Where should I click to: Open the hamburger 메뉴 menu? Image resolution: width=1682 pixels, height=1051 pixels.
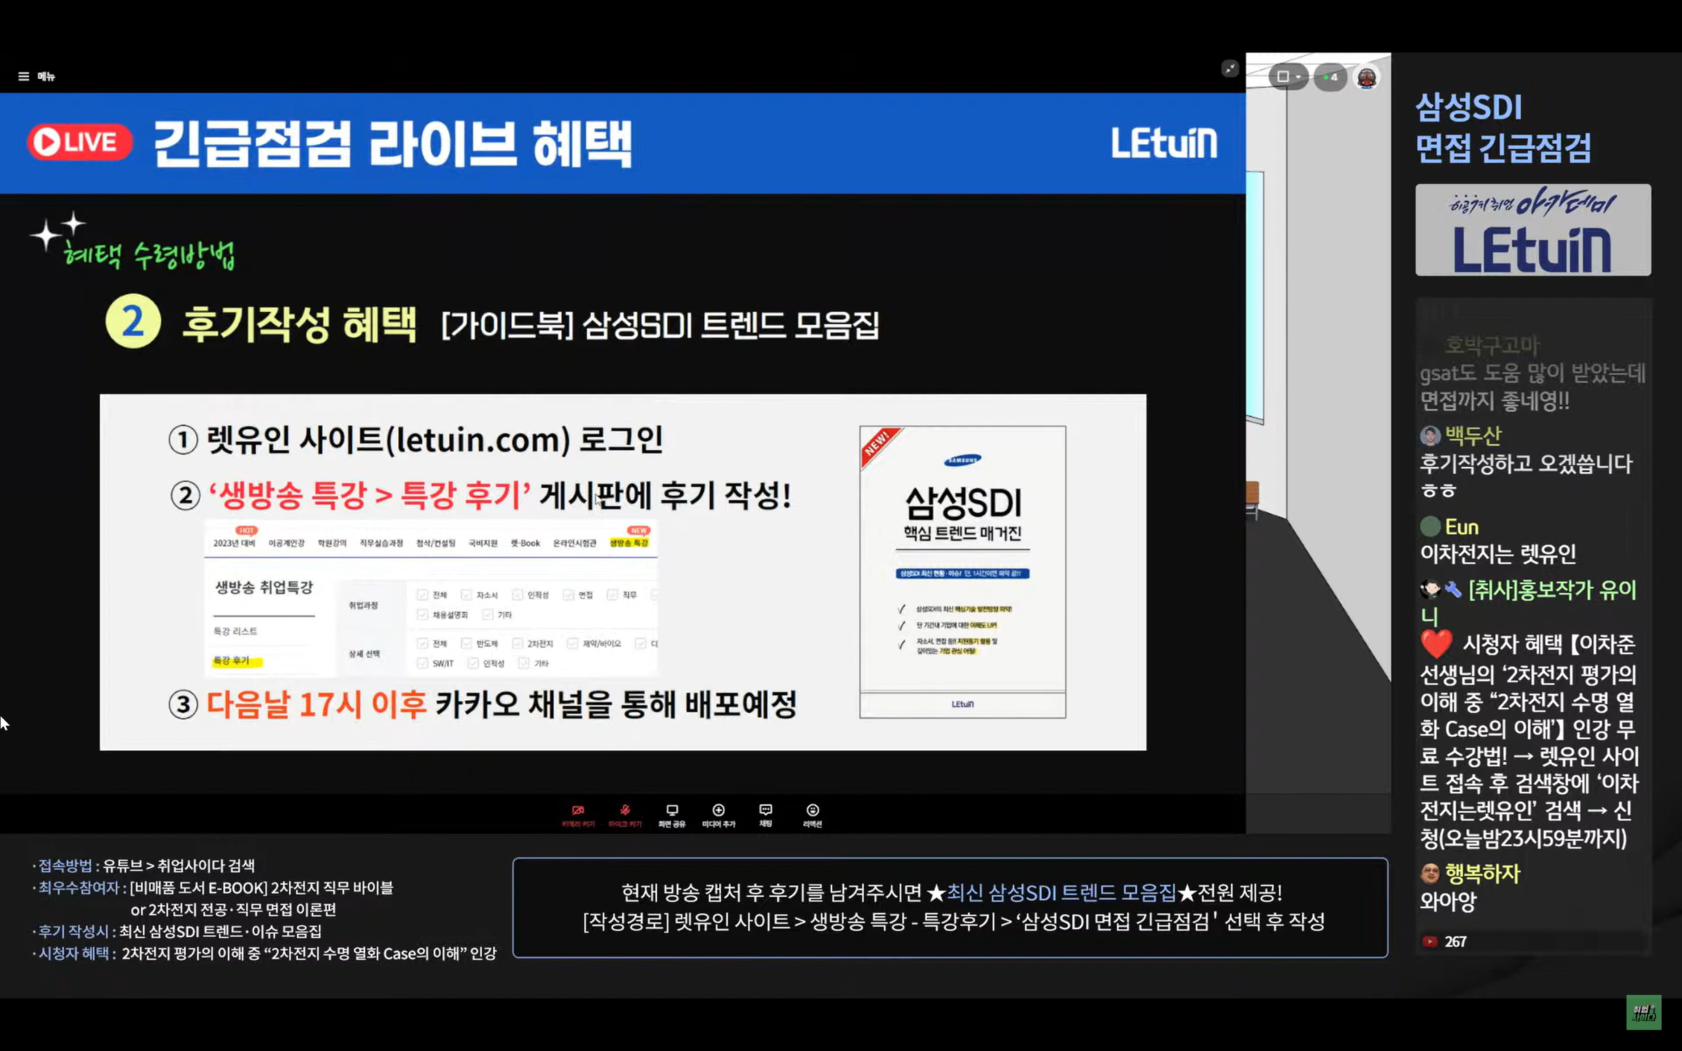(x=25, y=76)
